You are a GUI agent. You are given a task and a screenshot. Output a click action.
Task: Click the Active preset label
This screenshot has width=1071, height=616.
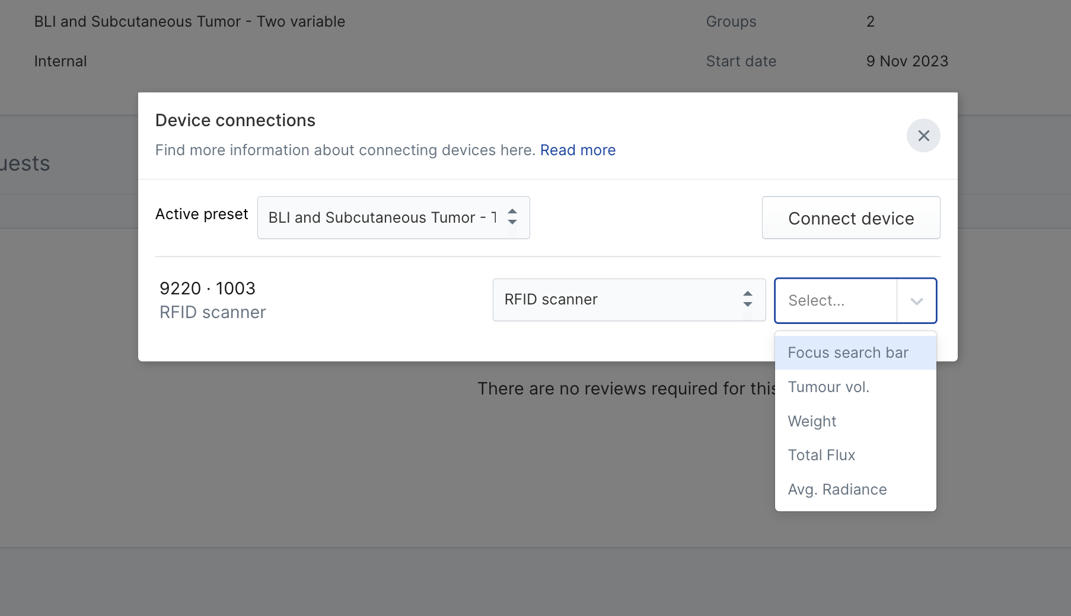point(202,214)
